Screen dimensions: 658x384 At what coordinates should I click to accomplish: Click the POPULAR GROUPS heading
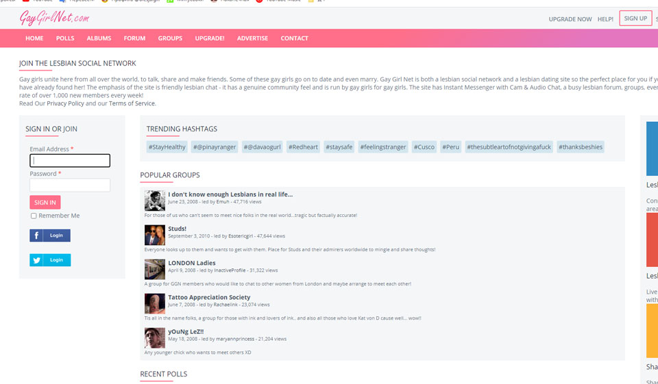point(170,175)
